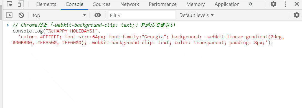302x108 pixels.
Task: Open DevTools settings gear in tab bar
Action: point(273,4)
